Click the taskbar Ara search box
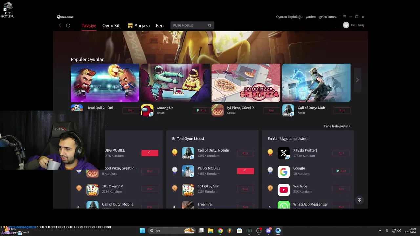 click(x=172, y=231)
